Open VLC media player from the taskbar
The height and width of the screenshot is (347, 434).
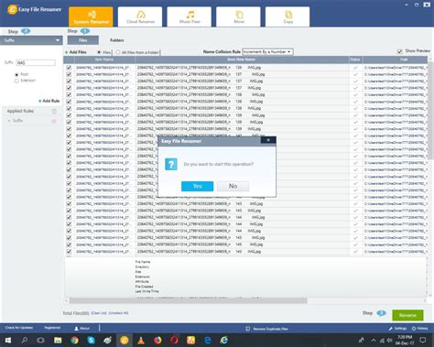(x=141, y=340)
